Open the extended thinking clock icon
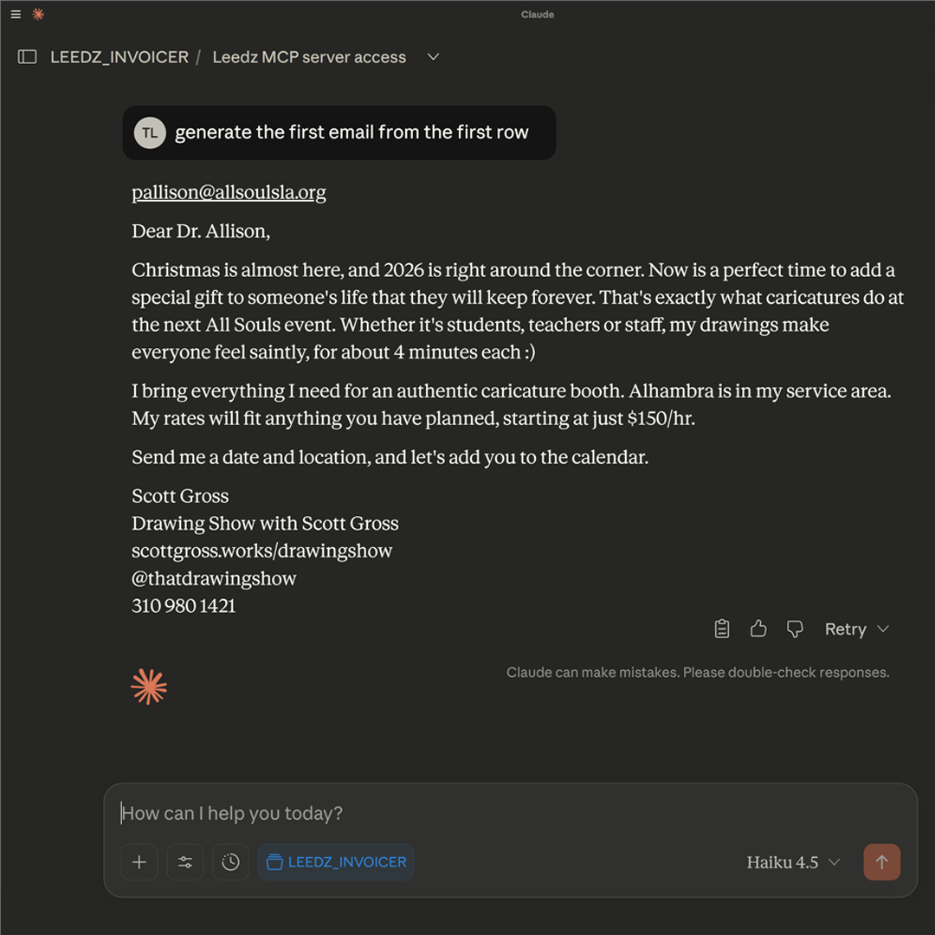The height and width of the screenshot is (935, 935). click(x=230, y=862)
